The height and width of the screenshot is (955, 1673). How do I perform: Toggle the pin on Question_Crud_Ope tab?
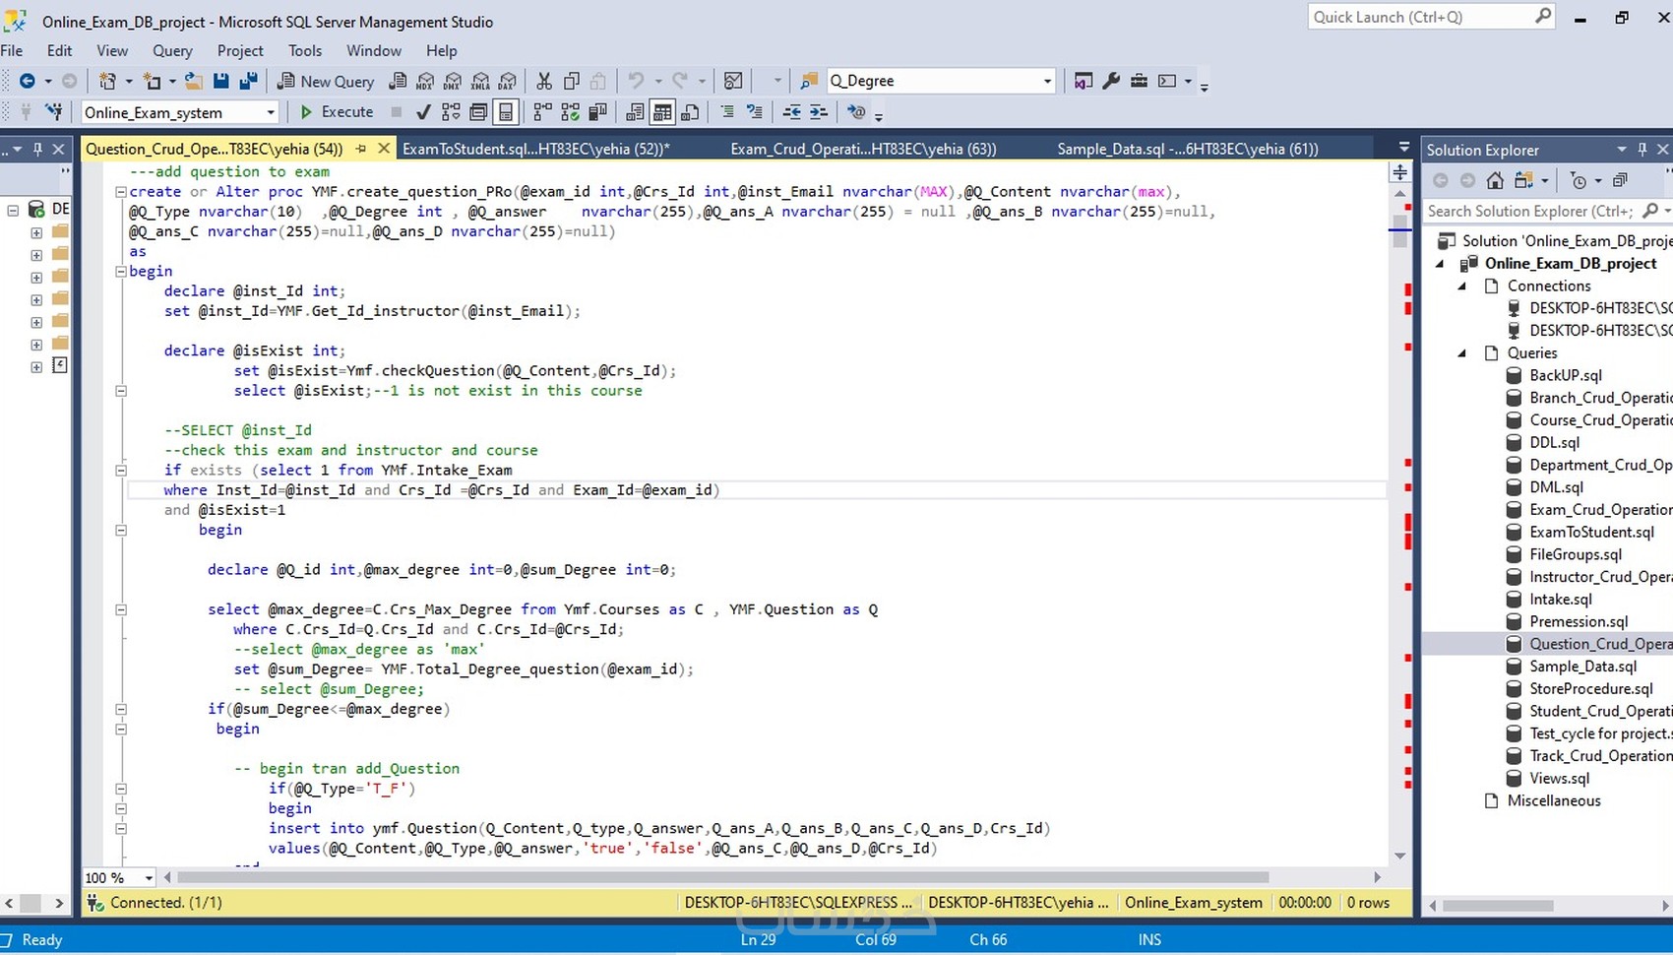(x=361, y=149)
